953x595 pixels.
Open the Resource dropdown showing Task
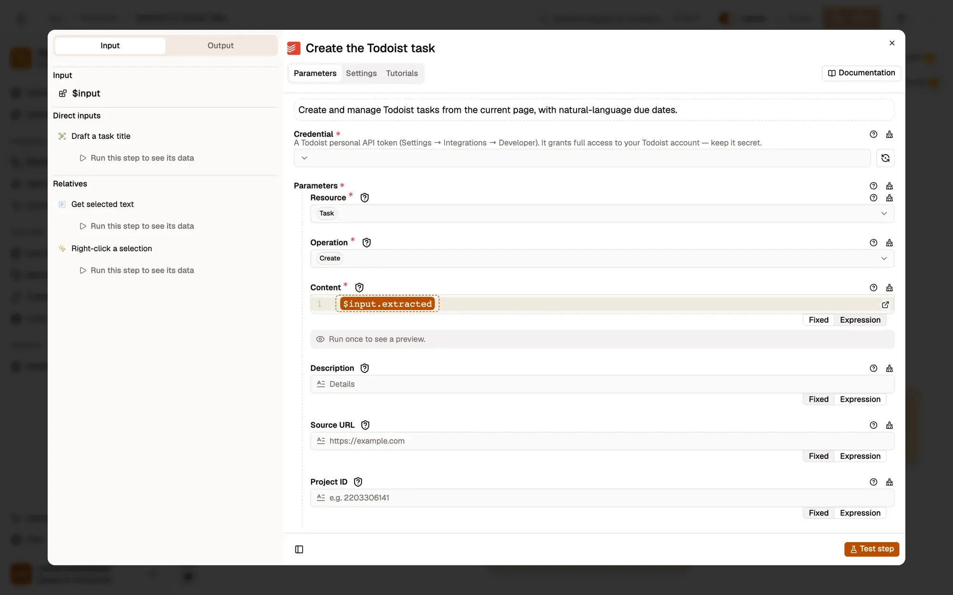coord(602,213)
